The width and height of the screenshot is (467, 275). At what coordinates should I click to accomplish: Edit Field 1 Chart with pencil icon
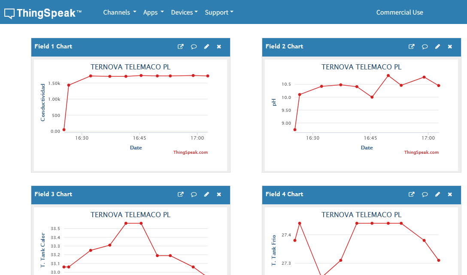206,47
